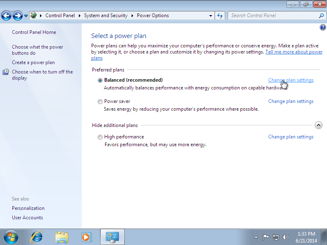The image size is (327, 245).
Task: Minimize the Power Options window
Action: (x=293, y=4)
